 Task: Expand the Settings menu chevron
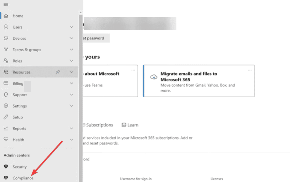tap(71, 106)
